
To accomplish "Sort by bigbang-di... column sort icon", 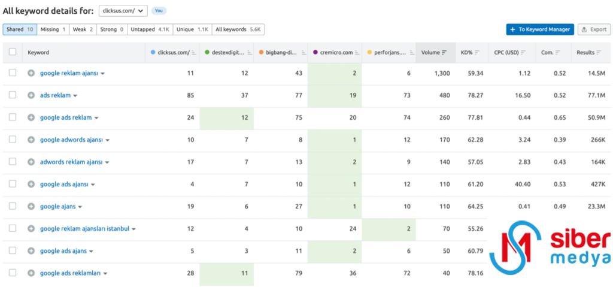I will (x=304, y=53).
